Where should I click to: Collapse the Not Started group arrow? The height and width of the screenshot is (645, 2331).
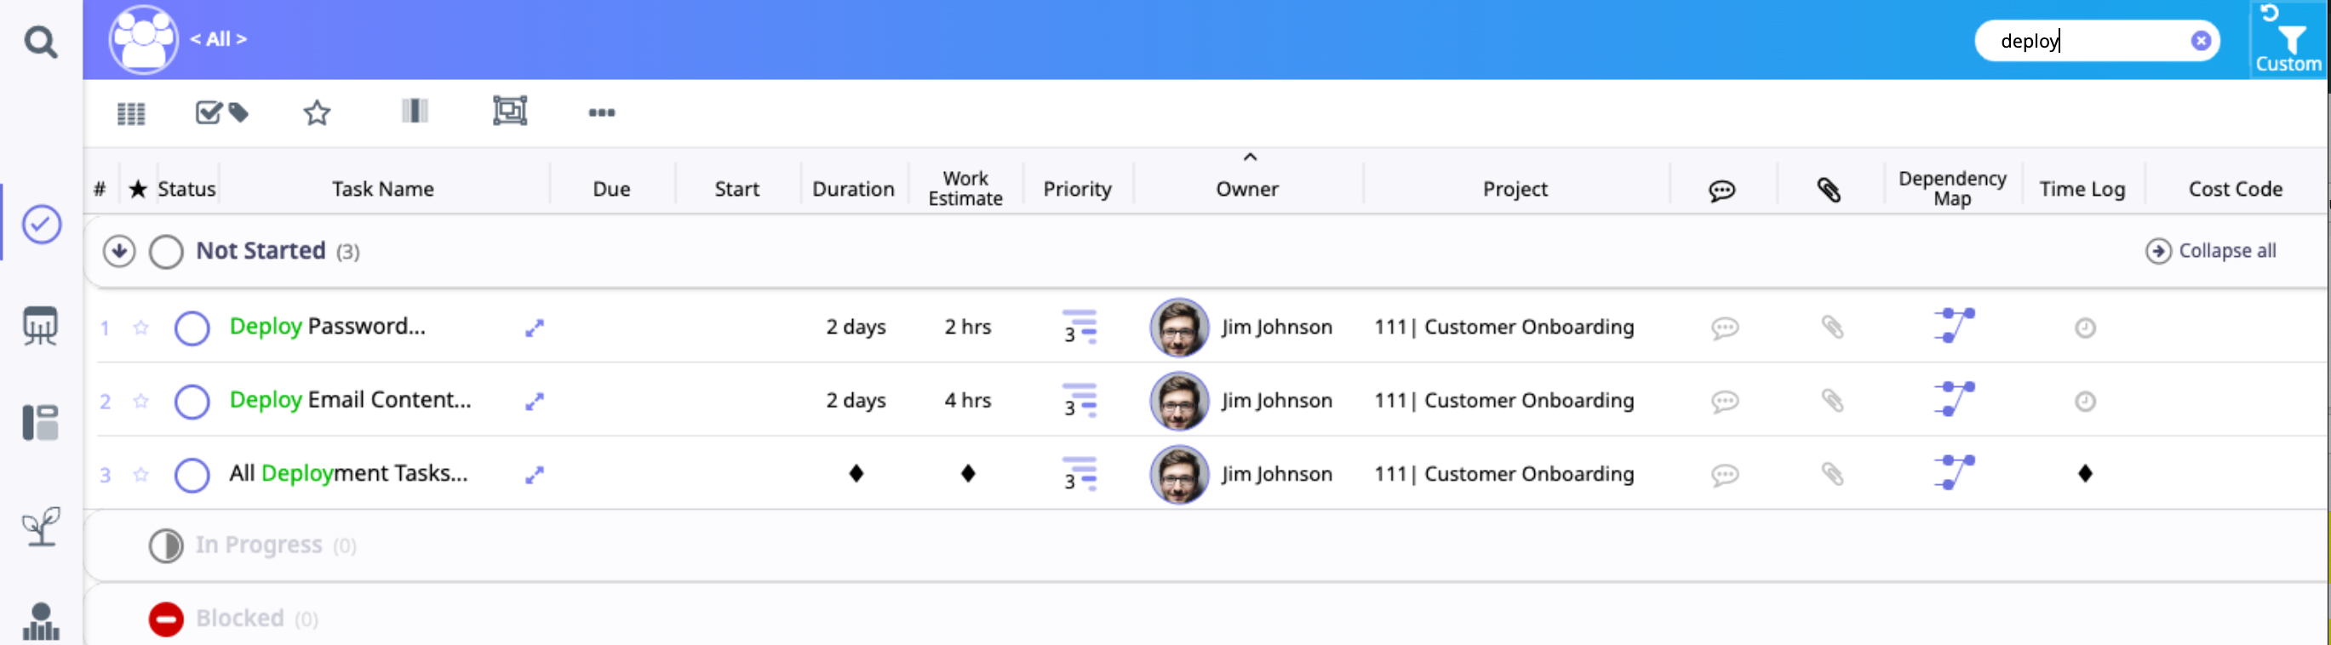[118, 252]
